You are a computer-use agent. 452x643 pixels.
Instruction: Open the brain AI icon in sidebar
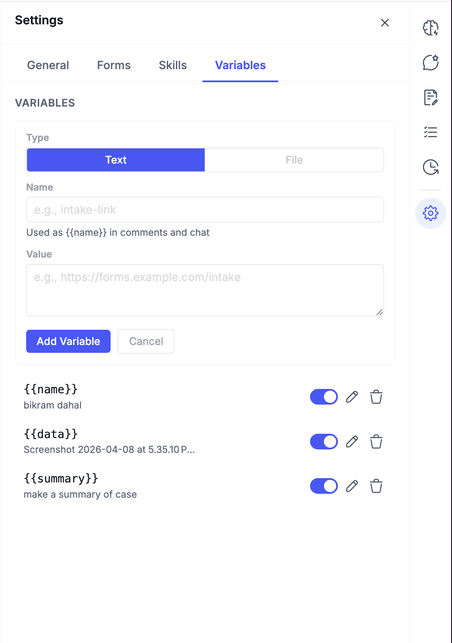[x=430, y=28]
